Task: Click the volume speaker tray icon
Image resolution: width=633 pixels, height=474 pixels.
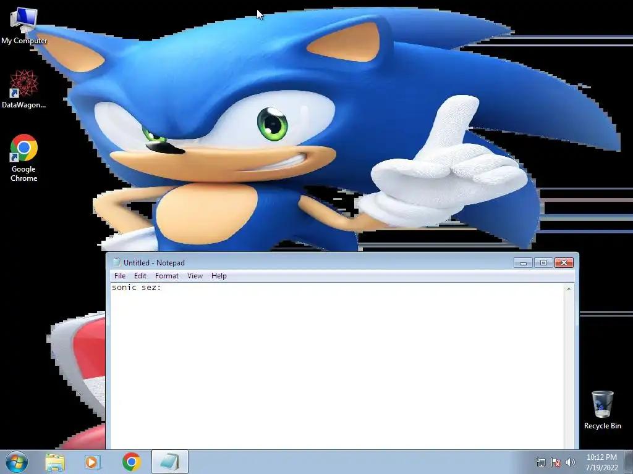Action: pyautogui.click(x=571, y=462)
